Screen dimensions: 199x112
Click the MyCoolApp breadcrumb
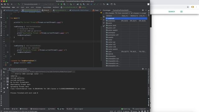pos(6,7)
